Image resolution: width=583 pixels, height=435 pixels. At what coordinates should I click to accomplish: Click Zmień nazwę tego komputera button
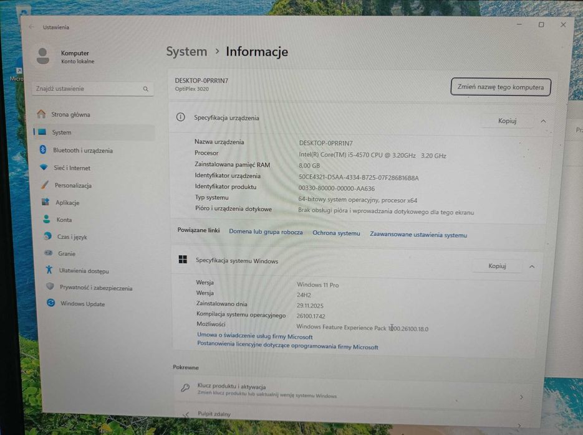[501, 87]
